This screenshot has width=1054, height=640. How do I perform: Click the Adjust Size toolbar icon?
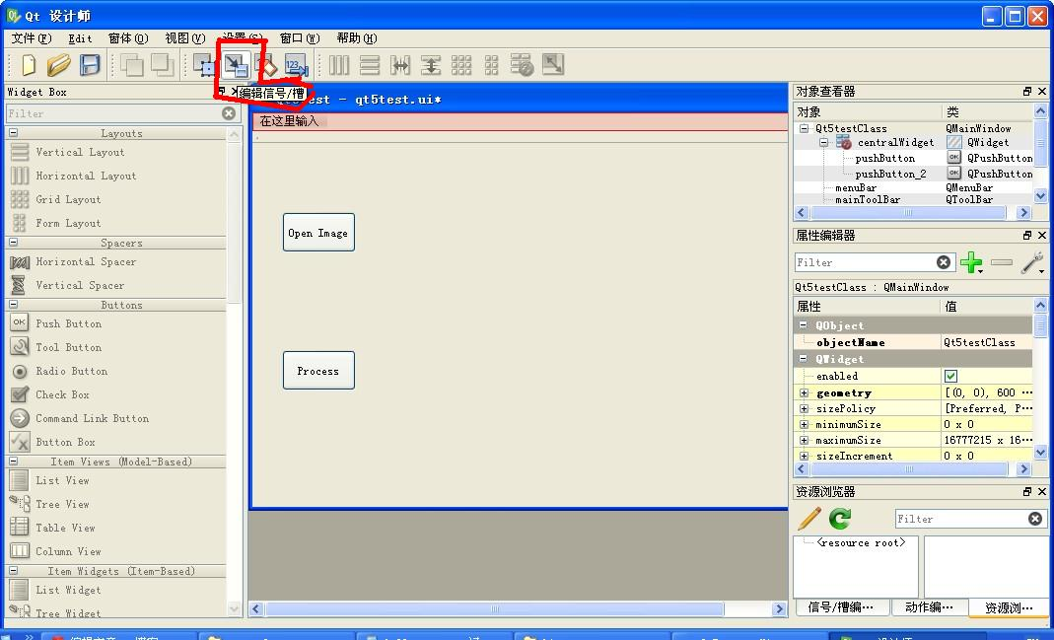[x=552, y=65]
